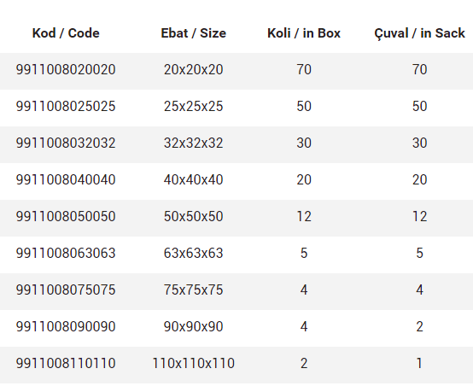Select the Ebat / Size column header

193,33
